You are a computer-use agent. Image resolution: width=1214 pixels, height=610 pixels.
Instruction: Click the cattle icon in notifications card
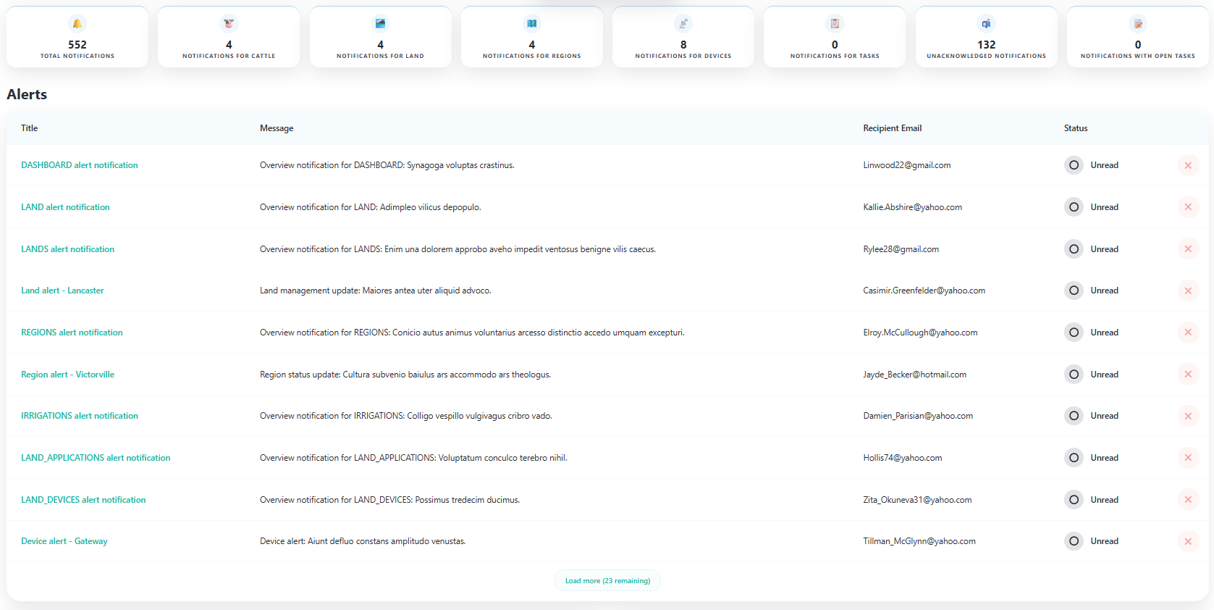click(x=229, y=24)
